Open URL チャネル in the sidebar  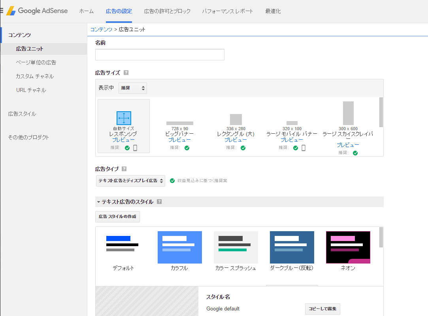tap(31, 90)
